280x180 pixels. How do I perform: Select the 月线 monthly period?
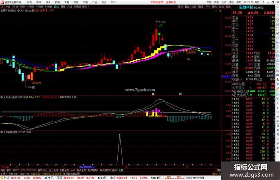(x=69, y=7)
